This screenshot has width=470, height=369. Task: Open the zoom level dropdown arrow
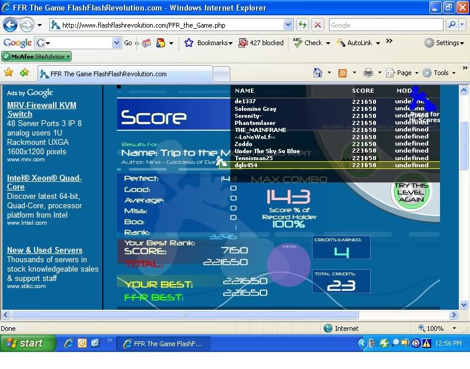pyautogui.click(x=454, y=329)
